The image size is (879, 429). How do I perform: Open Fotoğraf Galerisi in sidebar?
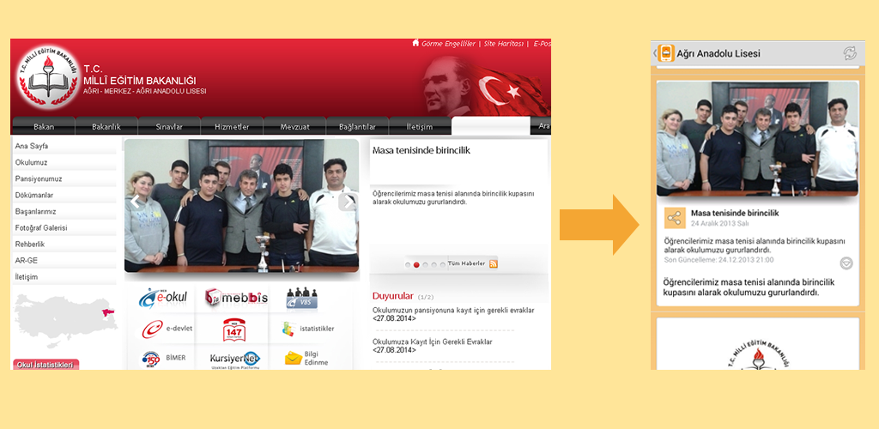tap(64, 228)
